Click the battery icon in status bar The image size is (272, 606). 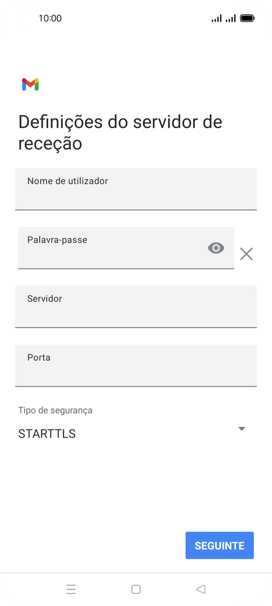click(247, 18)
